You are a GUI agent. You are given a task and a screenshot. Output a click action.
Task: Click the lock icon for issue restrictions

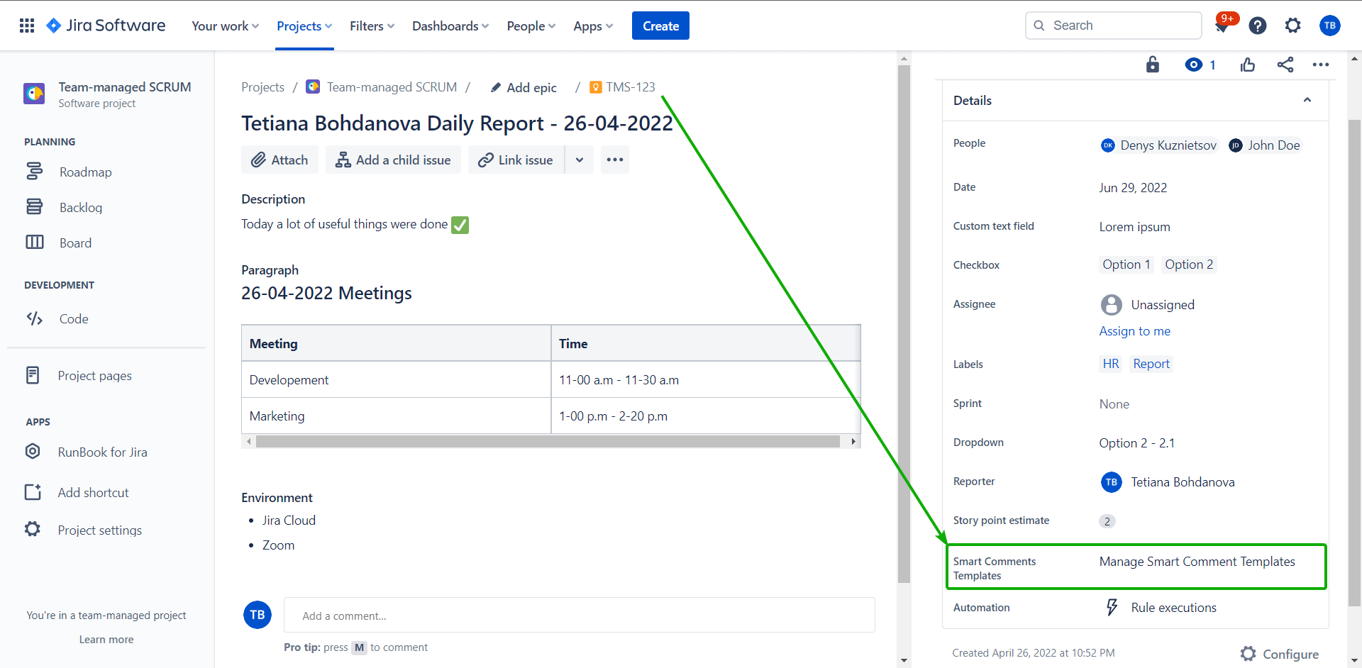point(1153,65)
